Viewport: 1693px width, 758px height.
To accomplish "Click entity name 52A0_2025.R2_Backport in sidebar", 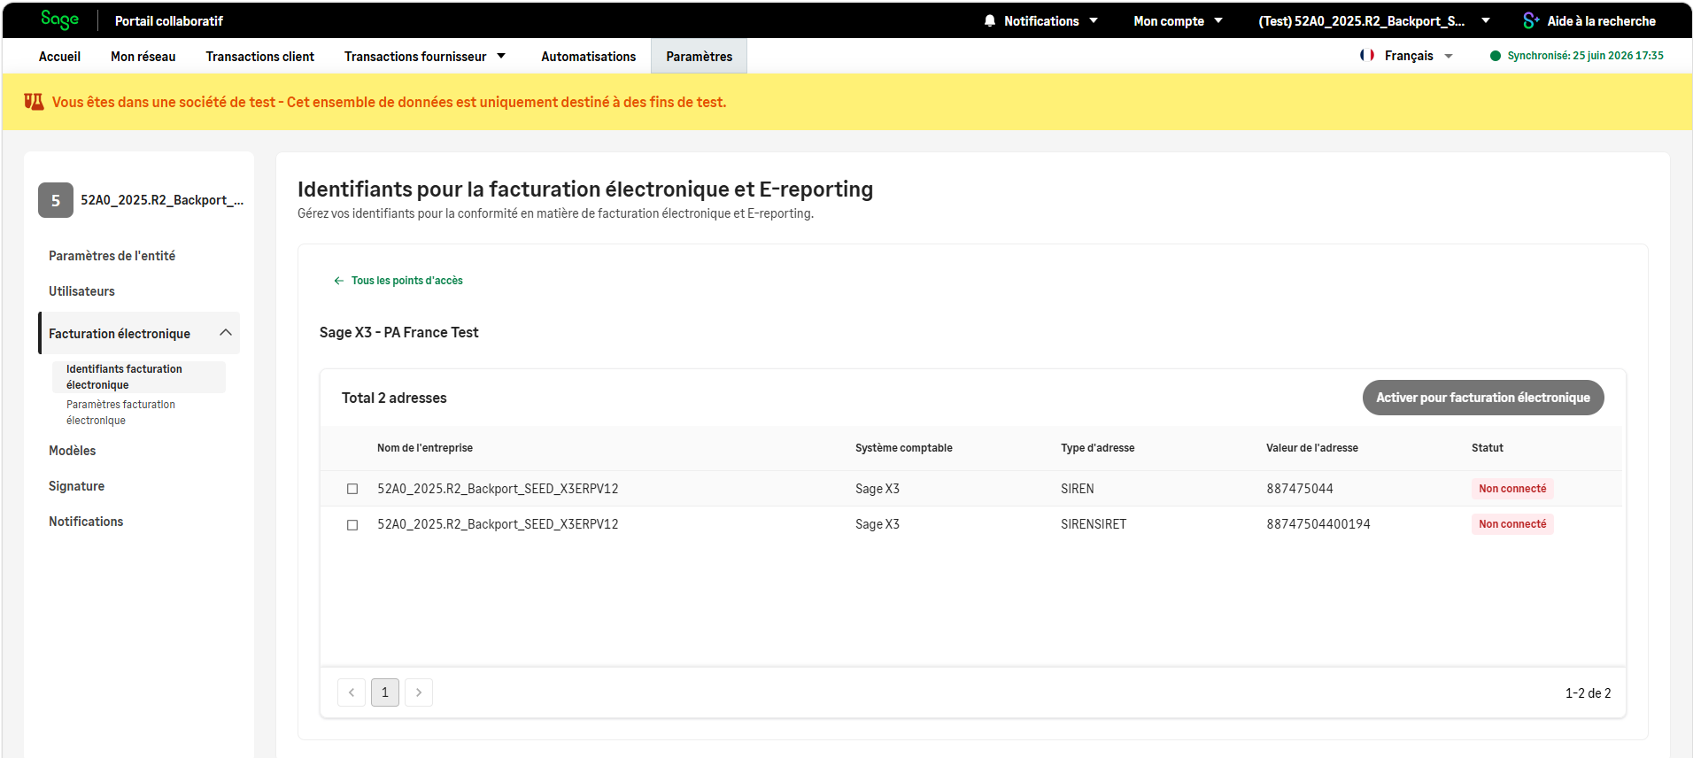I will (162, 200).
